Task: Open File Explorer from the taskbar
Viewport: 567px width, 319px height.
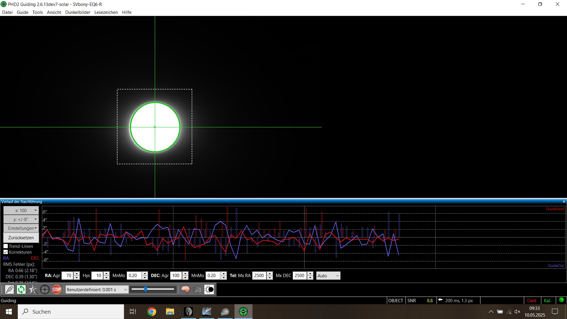Action: 170,312
